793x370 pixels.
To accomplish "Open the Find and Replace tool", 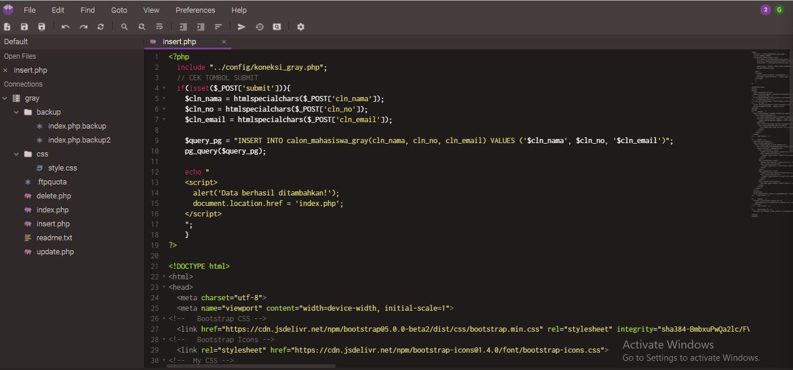I will [x=142, y=27].
